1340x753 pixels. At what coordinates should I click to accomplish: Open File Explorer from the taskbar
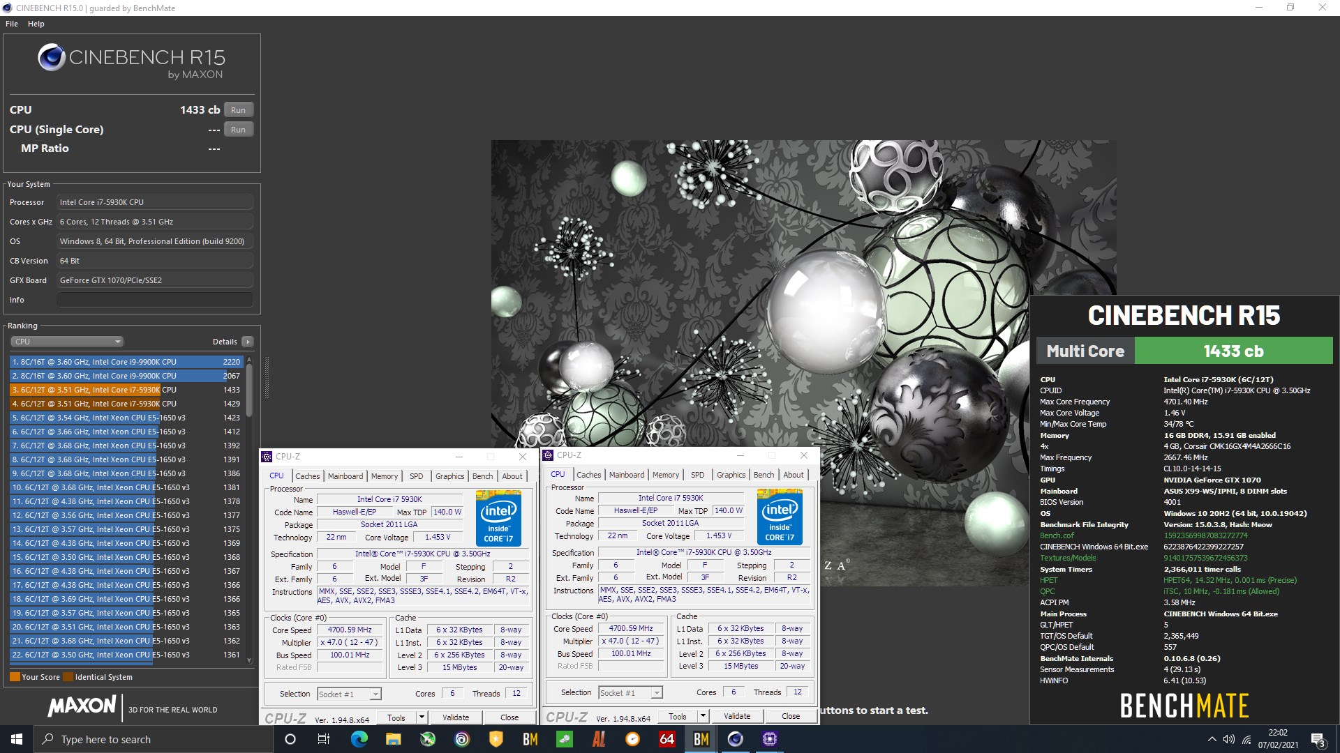click(x=394, y=739)
